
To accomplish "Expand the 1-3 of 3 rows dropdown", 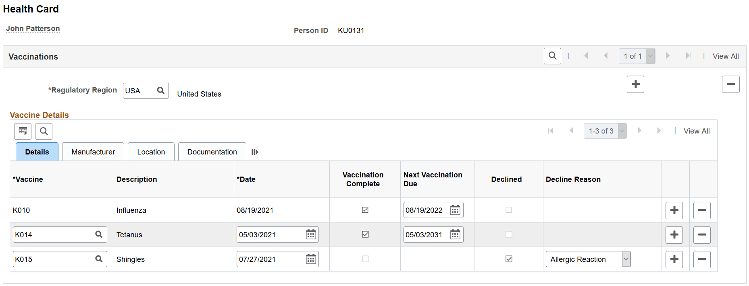I will (622, 131).
